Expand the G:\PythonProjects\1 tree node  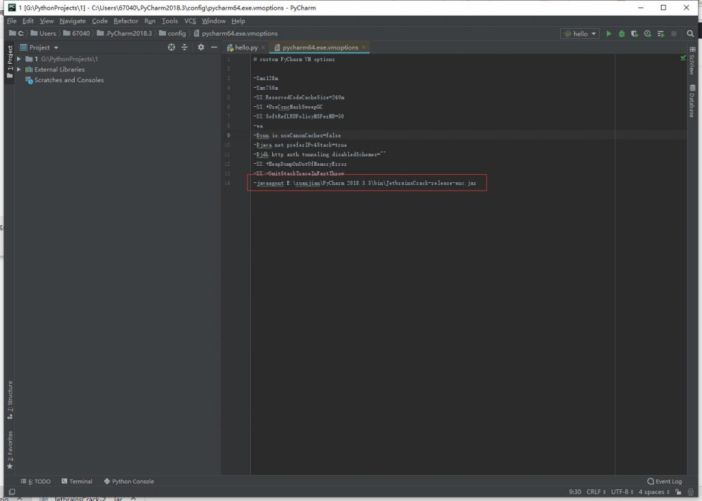(19, 59)
